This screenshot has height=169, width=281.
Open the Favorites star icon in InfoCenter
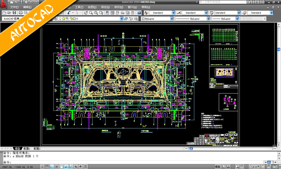pos(262,2)
